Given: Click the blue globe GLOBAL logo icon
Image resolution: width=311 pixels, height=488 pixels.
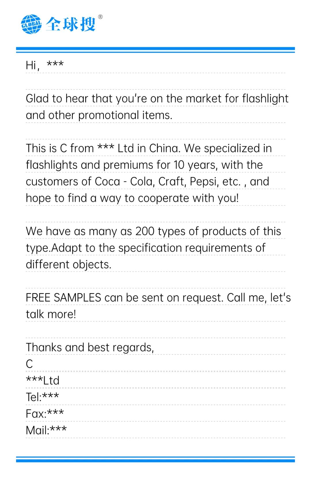Looking at the screenshot, I should (31, 24).
